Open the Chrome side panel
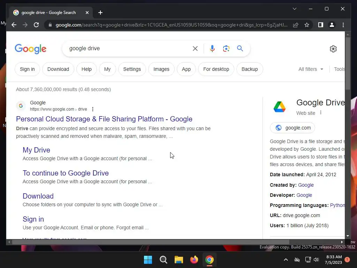Image resolution: width=357 pixels, height=268 pixels. point(321,25)
